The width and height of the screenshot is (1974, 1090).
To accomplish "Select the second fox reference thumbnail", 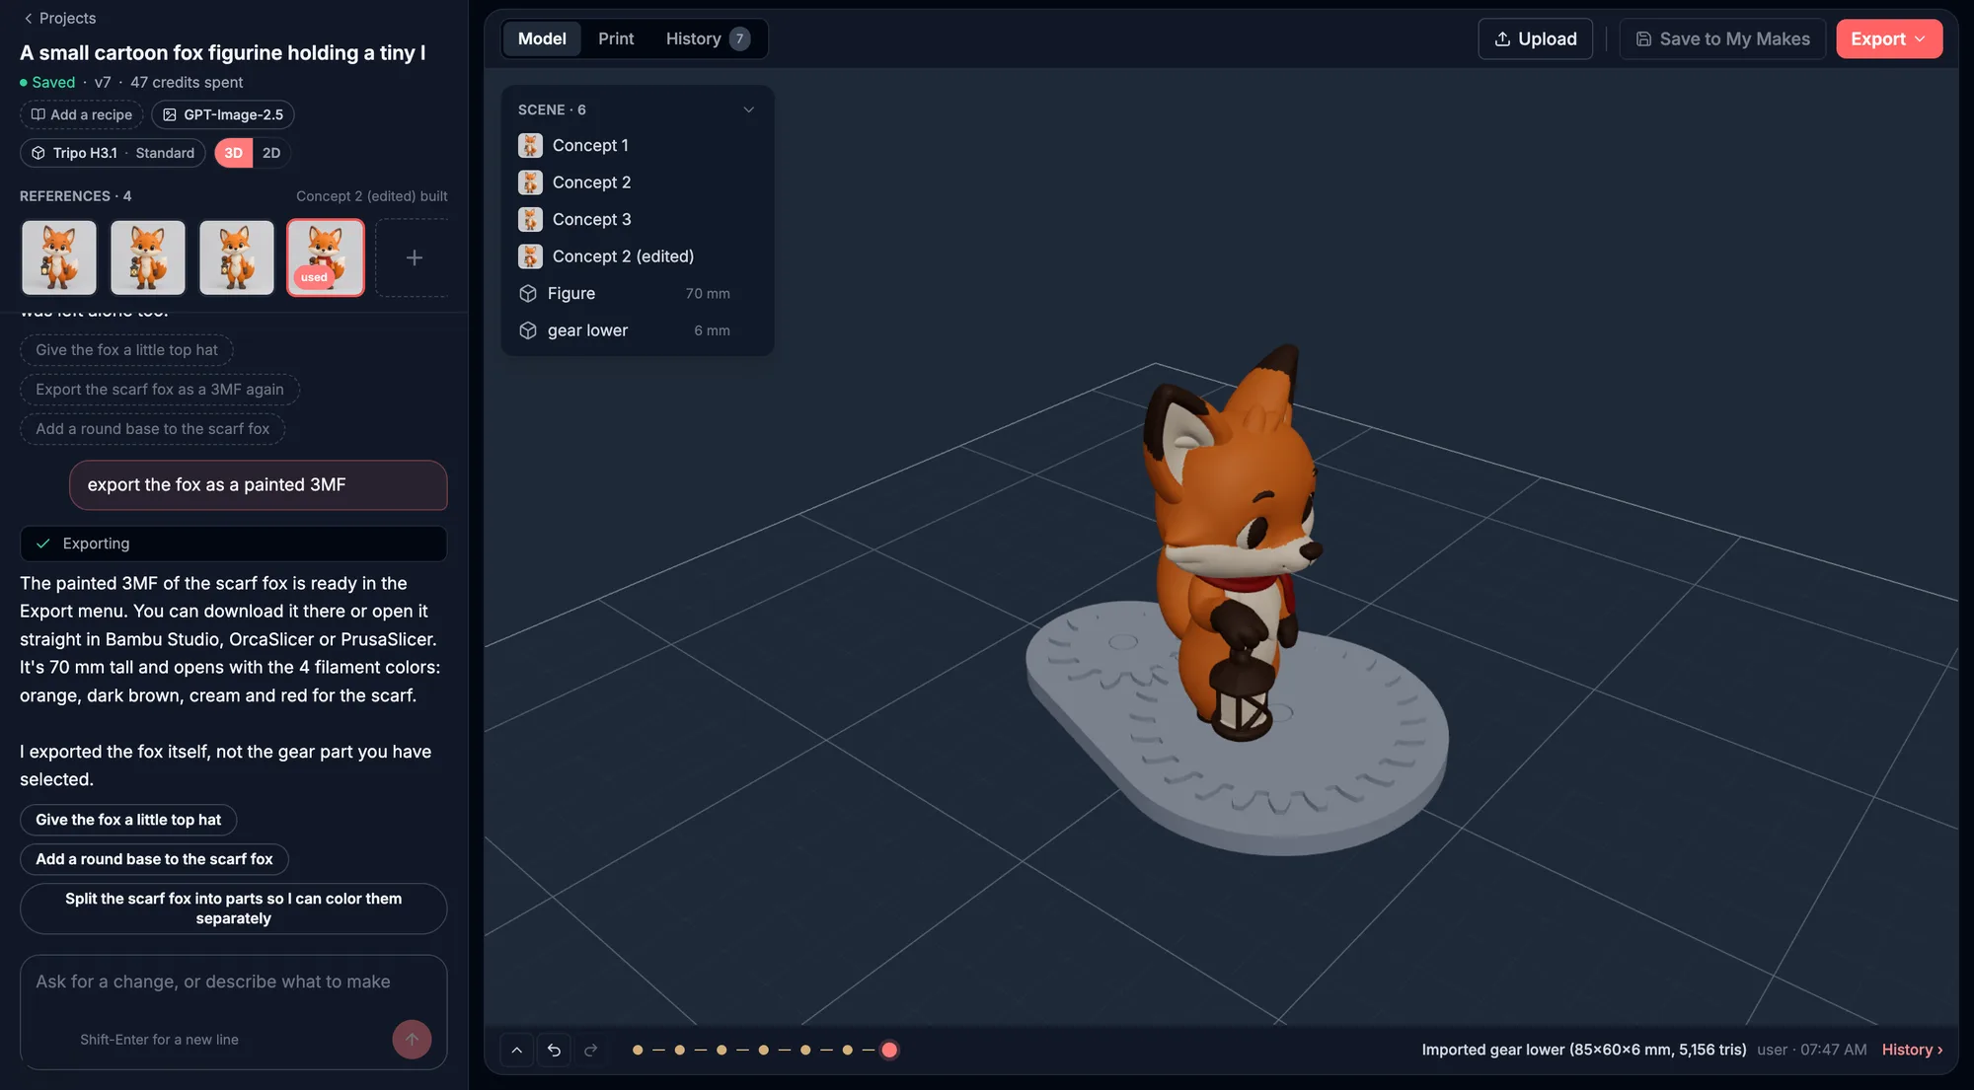I will tap(148, 257).
